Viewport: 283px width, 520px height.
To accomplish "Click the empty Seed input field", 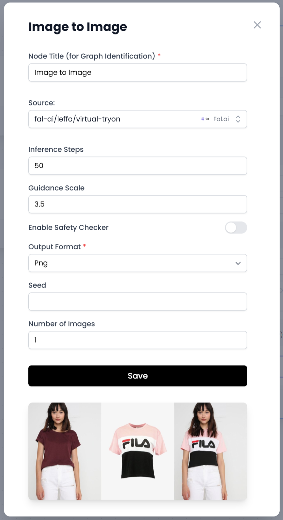I will pyautogui.click(x=138, y=302).
